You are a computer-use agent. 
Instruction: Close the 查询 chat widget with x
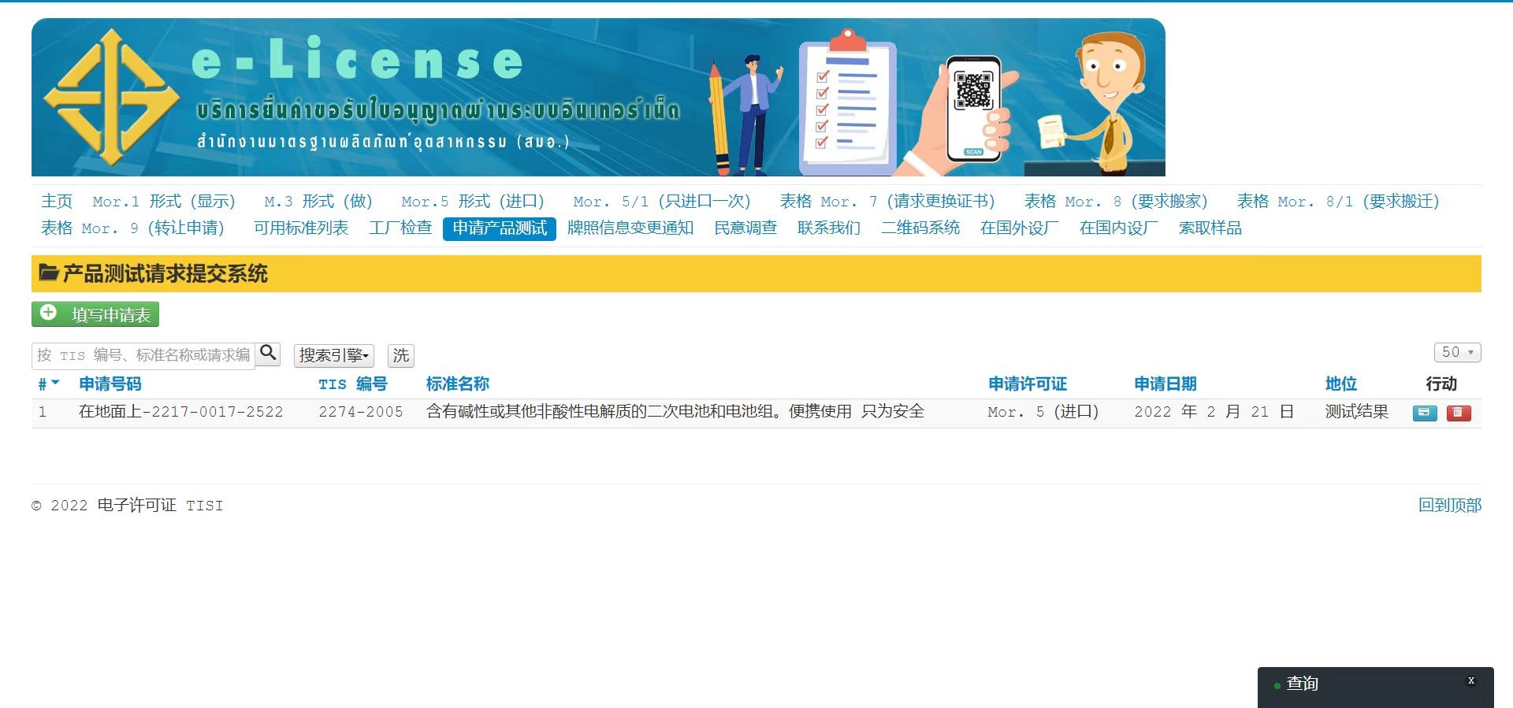click(x=1470, y=680)
